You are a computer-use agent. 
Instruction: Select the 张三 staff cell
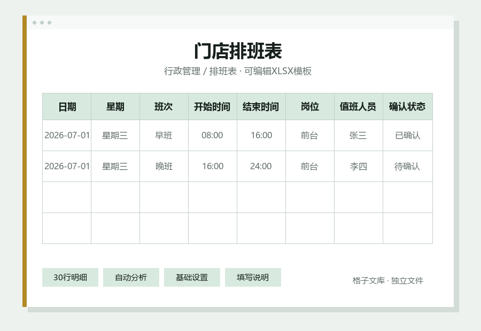pyautogui.click(x=358, y=135)
